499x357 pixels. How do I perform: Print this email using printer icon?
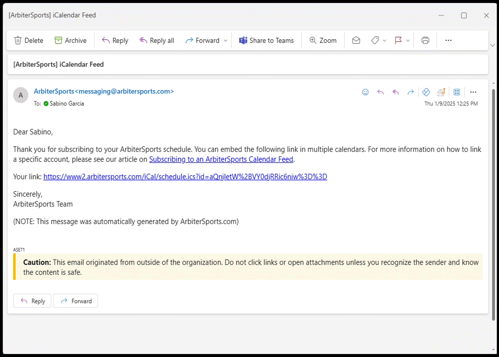coord(425,40)
